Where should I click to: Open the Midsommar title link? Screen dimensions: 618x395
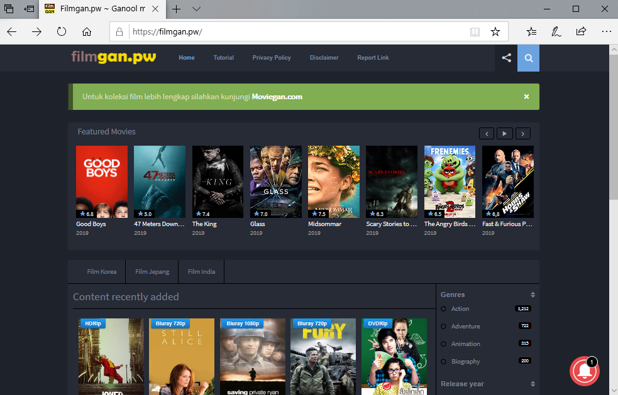click(x=325, y=224)
